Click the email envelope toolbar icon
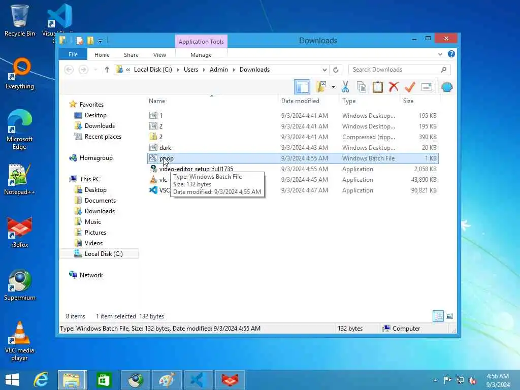 click(x=427, y=87)
